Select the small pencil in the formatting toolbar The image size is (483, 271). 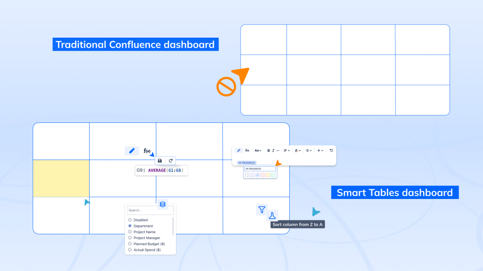pyautogui.click(x=238, y=151)
